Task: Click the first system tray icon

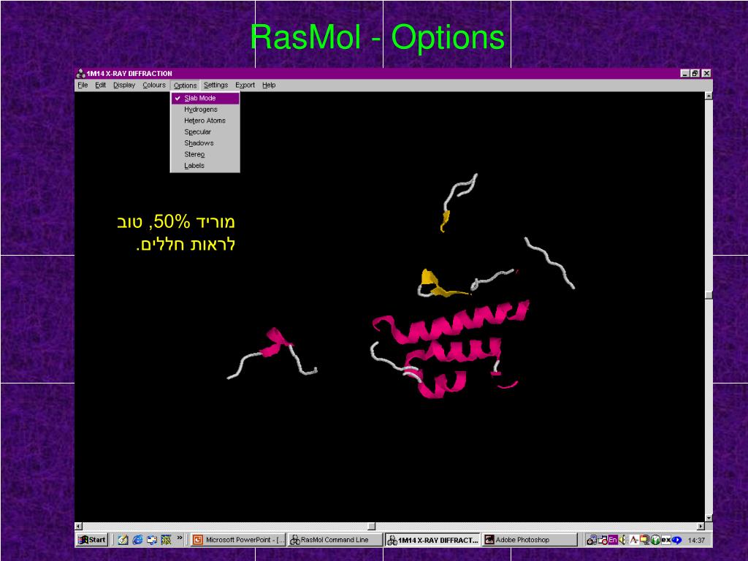Action: coord(592,540)
